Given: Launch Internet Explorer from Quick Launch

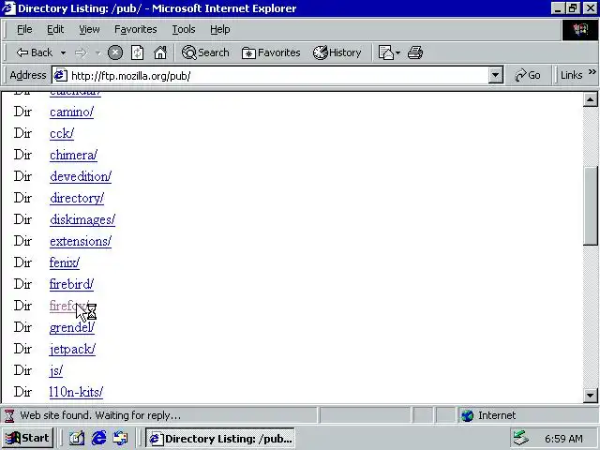Looking at the screenshot, I should [x=98, y=438].
